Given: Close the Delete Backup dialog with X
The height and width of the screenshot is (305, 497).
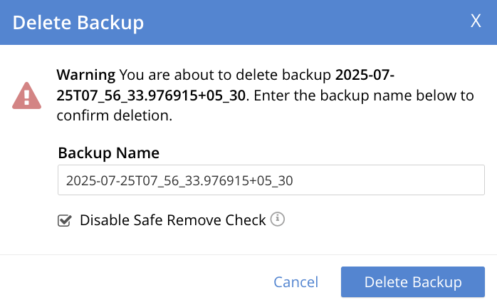Looking at the screenshot, I should [476, 21].
